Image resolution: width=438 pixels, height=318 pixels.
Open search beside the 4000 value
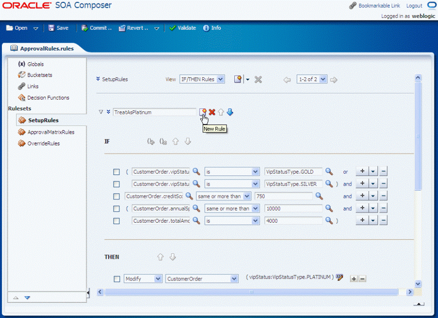tap(329, 220)
